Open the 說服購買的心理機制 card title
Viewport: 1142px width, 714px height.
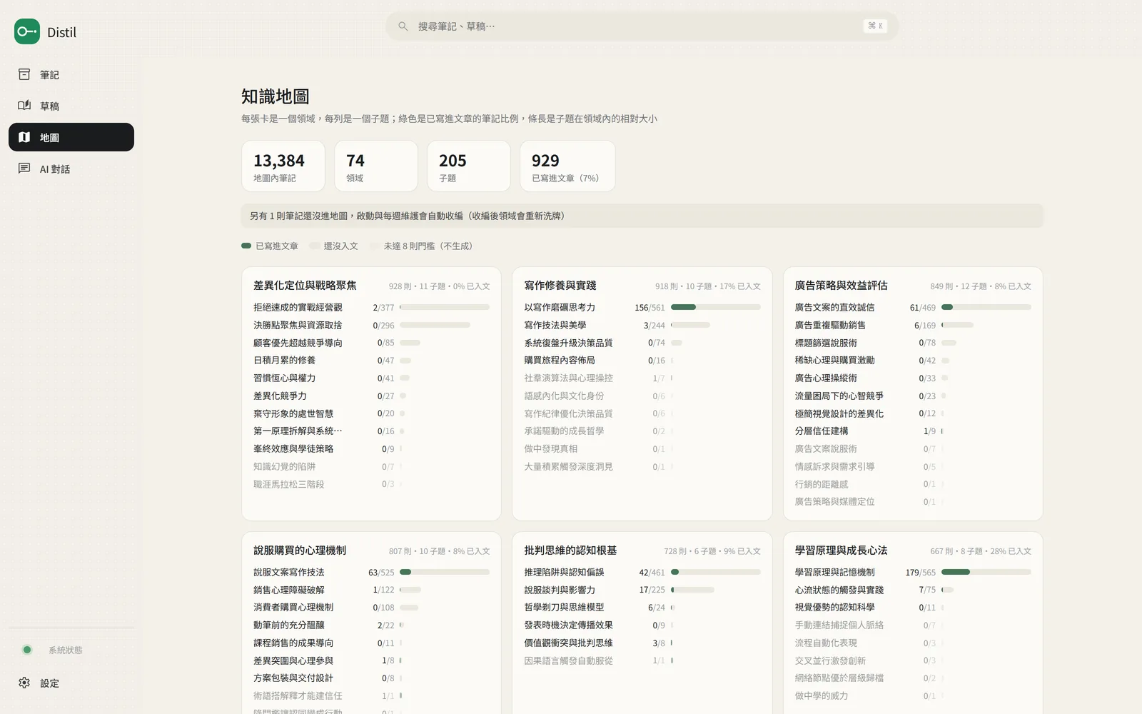pos(300,550)
